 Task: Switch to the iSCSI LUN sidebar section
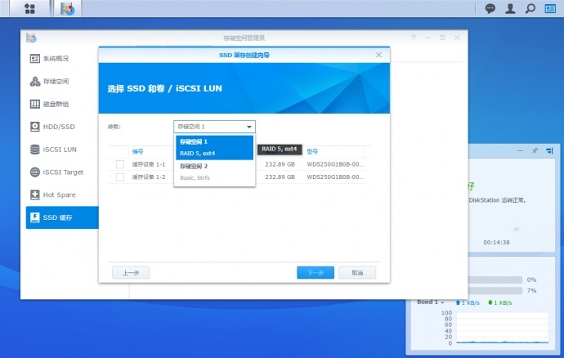click(62, 150)
